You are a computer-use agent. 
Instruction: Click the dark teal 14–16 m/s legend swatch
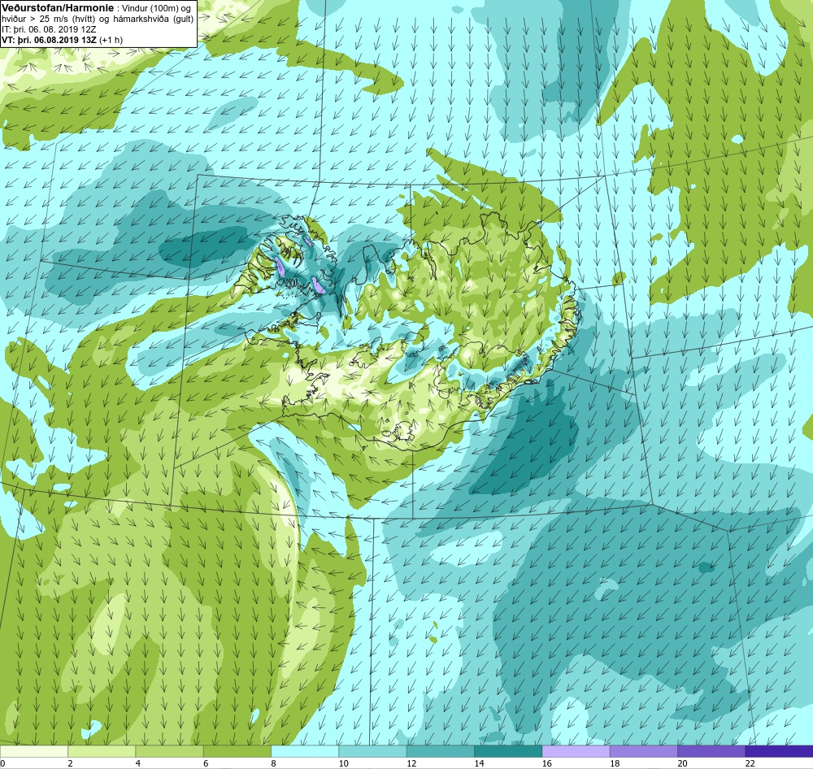pyautogui.click(x=508, y=751)
